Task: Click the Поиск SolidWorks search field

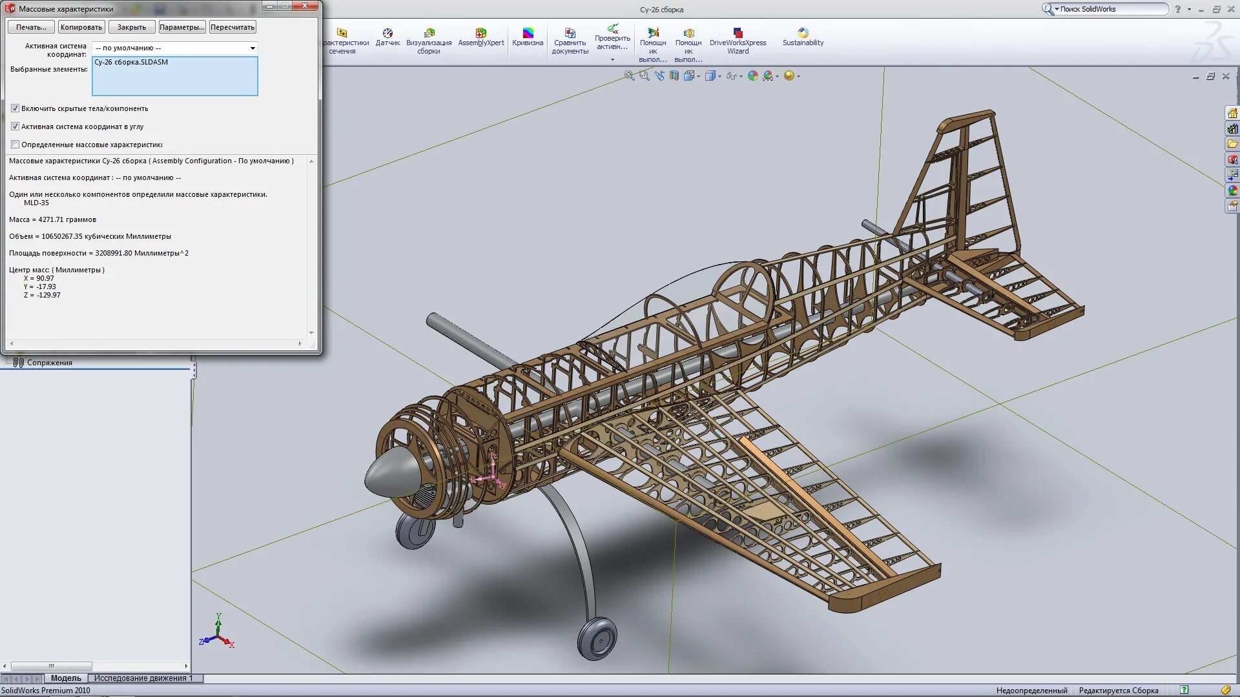Action: [x=1111, y=9]
